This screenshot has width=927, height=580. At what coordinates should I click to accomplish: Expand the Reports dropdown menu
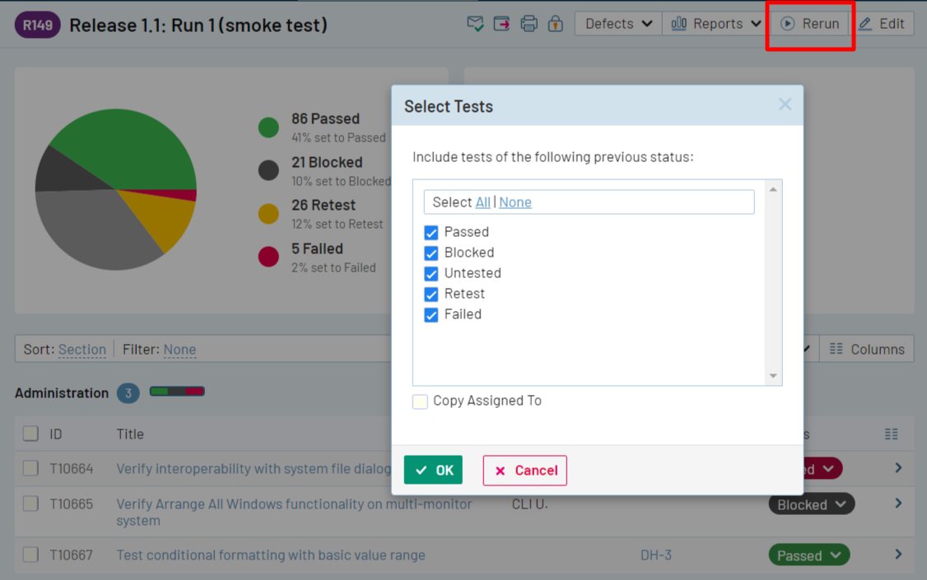(715, 24)
